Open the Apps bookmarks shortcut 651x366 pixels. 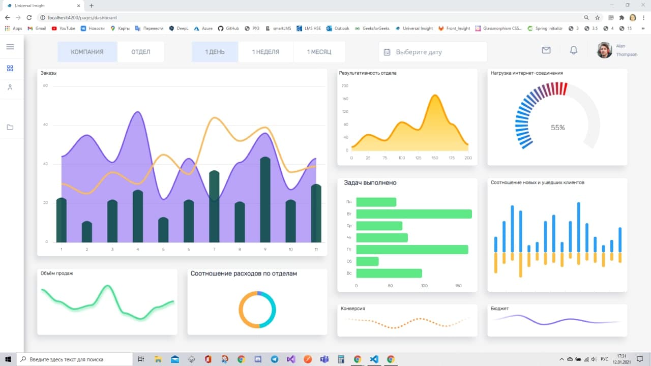(x=14, y=28)
